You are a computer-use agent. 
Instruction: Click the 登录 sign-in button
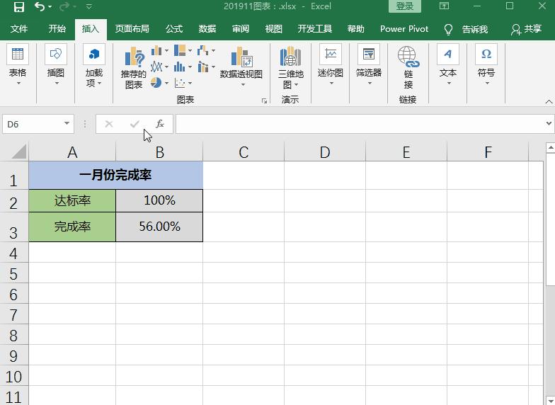click(405, 6)
